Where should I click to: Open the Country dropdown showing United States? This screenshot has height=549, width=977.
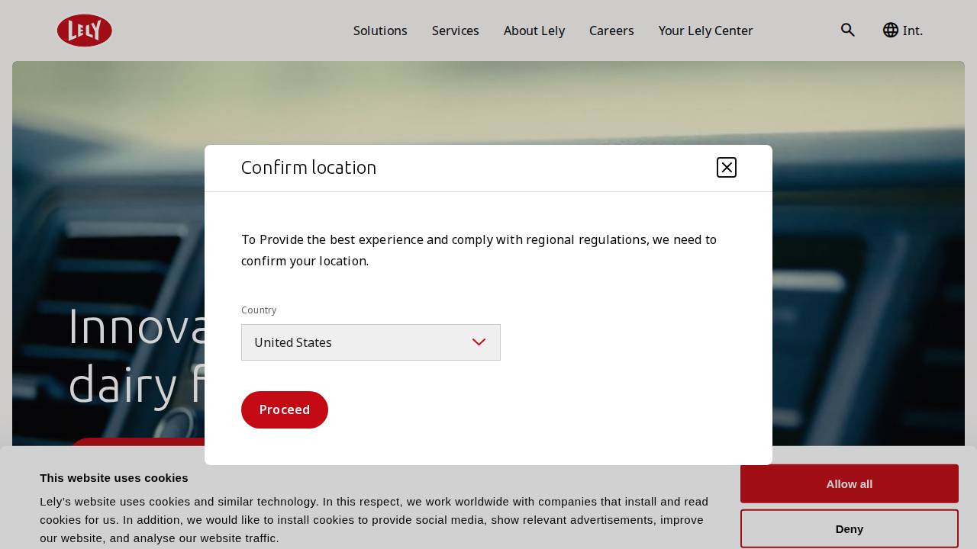tap(371, 342)
